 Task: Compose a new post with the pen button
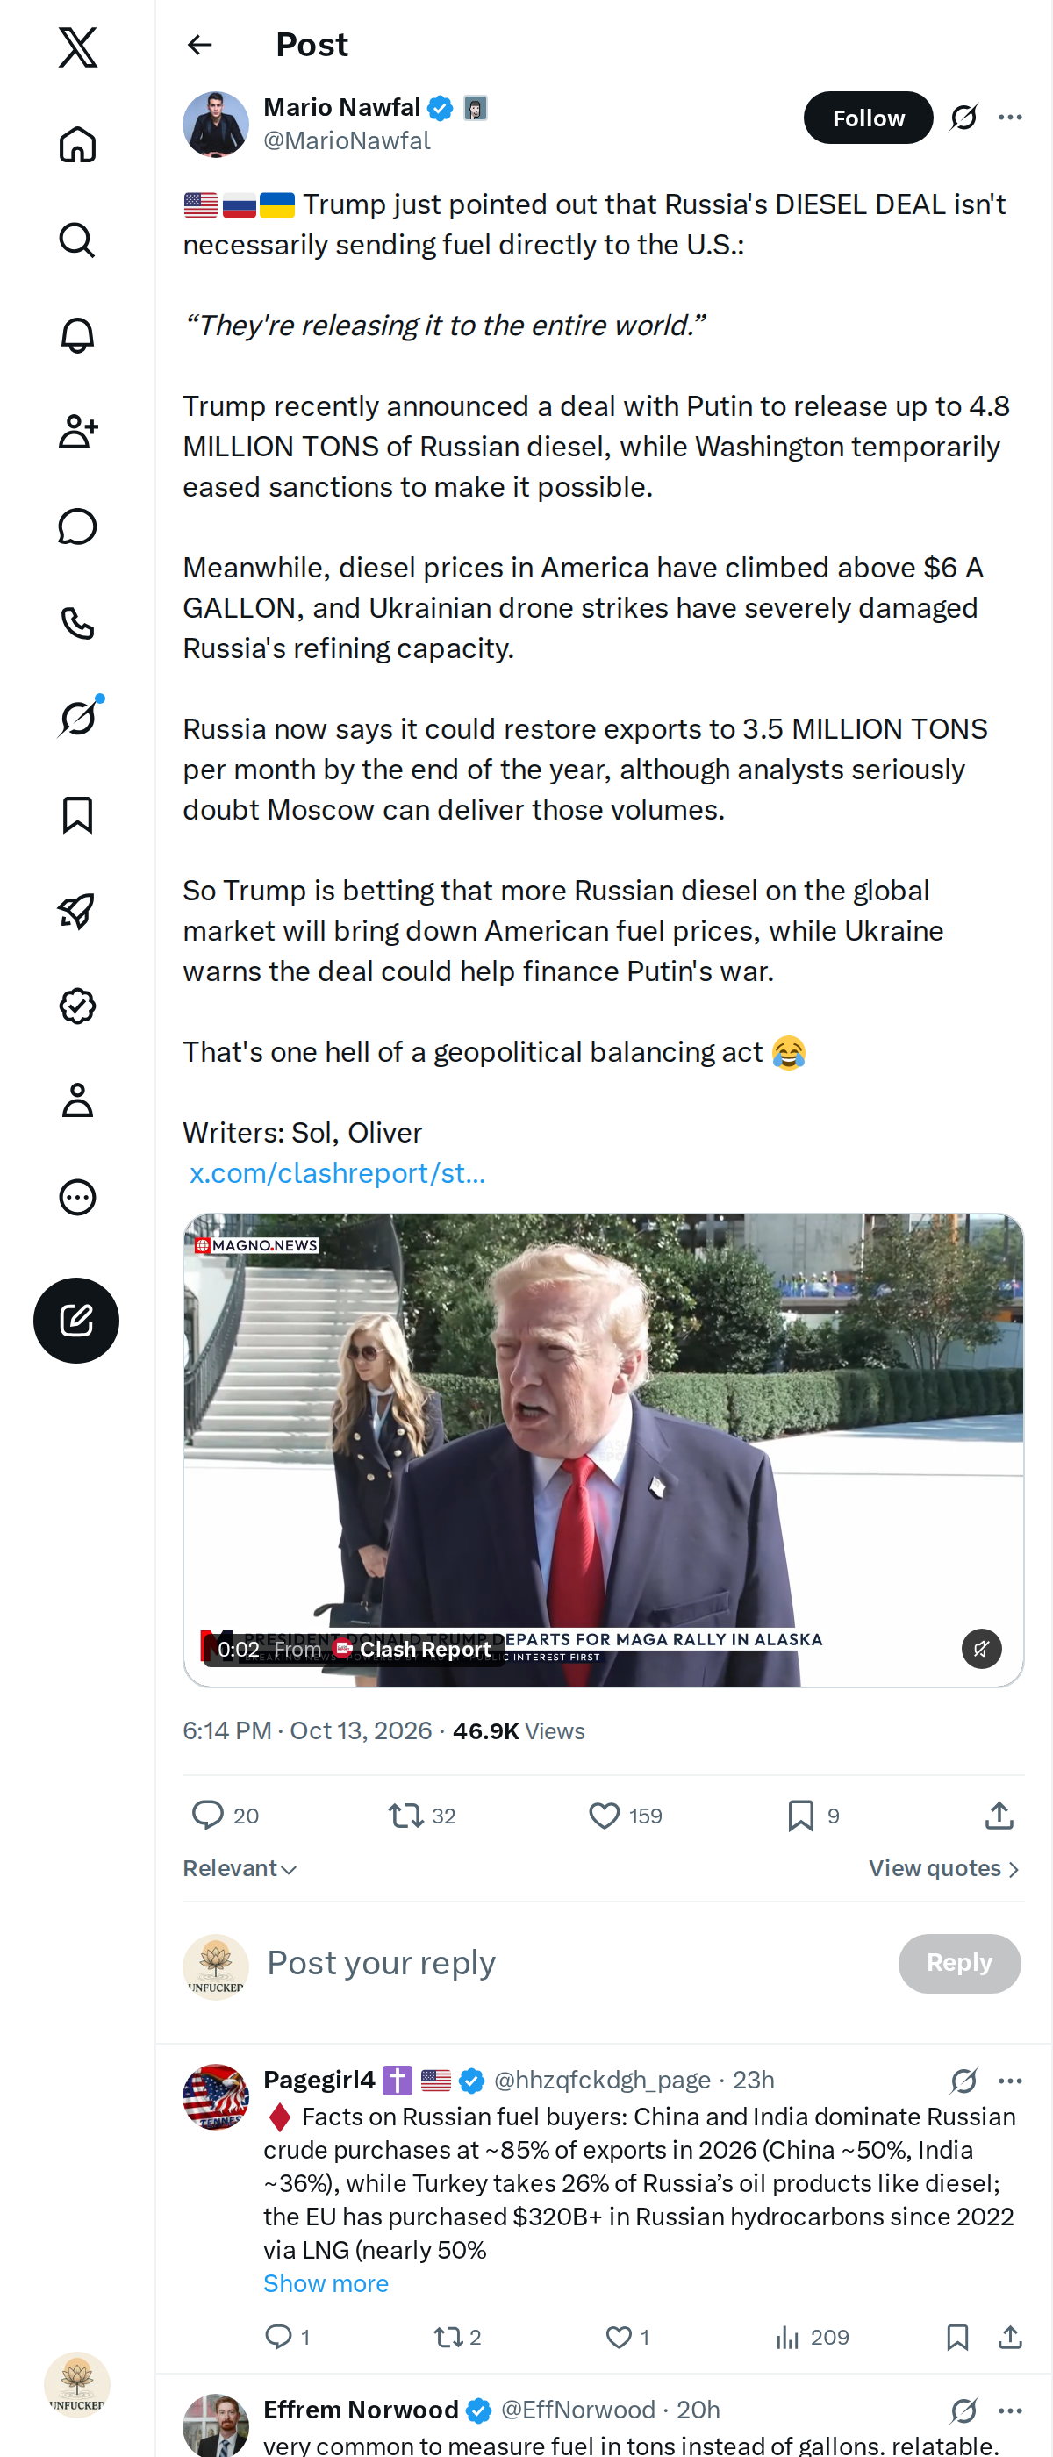76,1320
